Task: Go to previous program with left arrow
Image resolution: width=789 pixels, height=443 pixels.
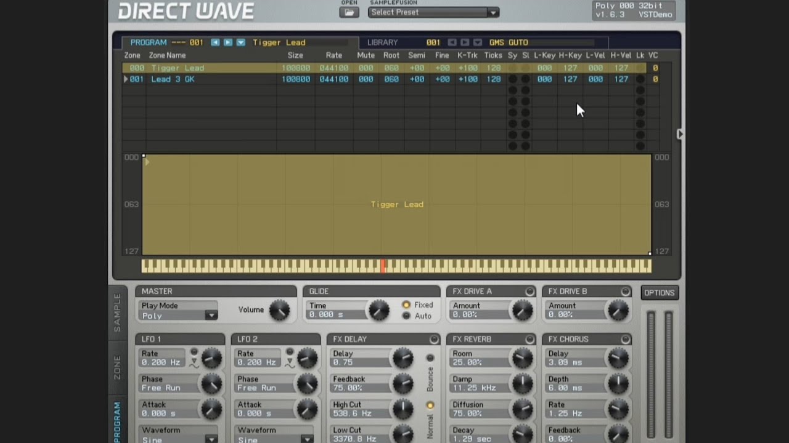Action: [x=215, y=42]
